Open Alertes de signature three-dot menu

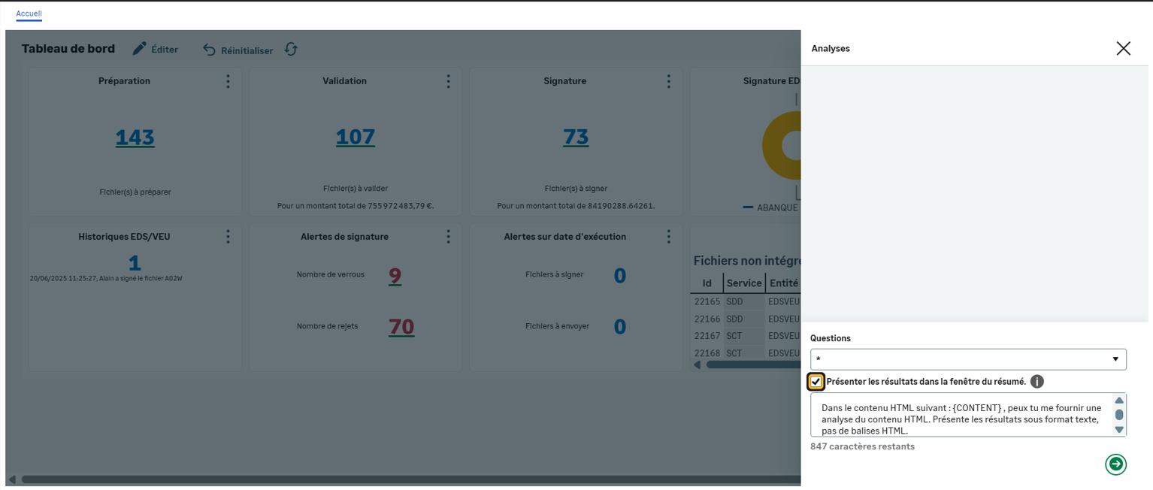point(449,237)
